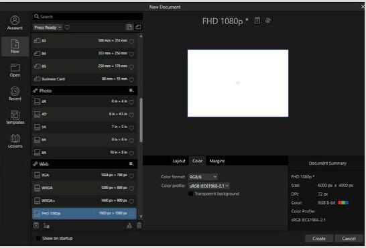Open the Account section
This screenshot has height=248, width=366.
(15, 23)
